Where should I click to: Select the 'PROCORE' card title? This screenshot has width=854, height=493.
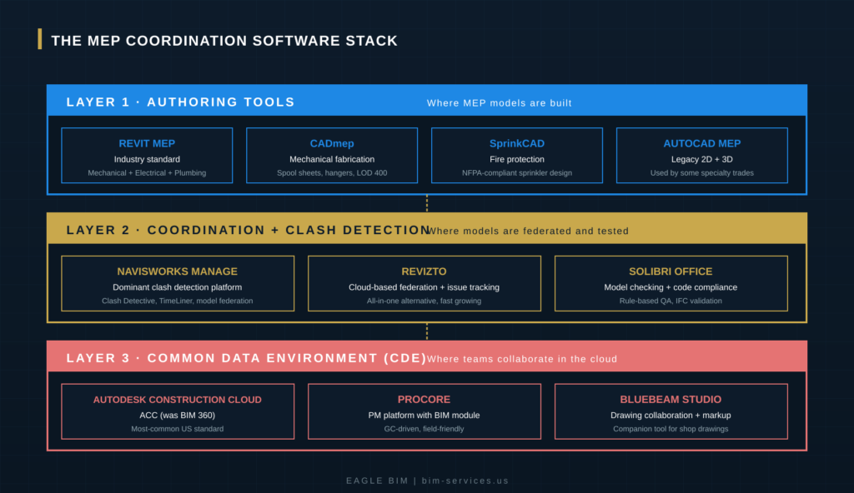pos(424,400)
